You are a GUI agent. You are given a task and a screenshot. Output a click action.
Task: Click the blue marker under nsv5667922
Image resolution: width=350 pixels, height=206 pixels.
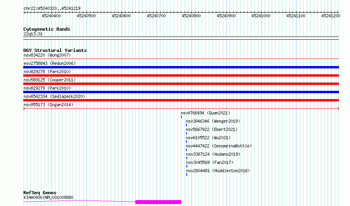[x=186, y=133]
